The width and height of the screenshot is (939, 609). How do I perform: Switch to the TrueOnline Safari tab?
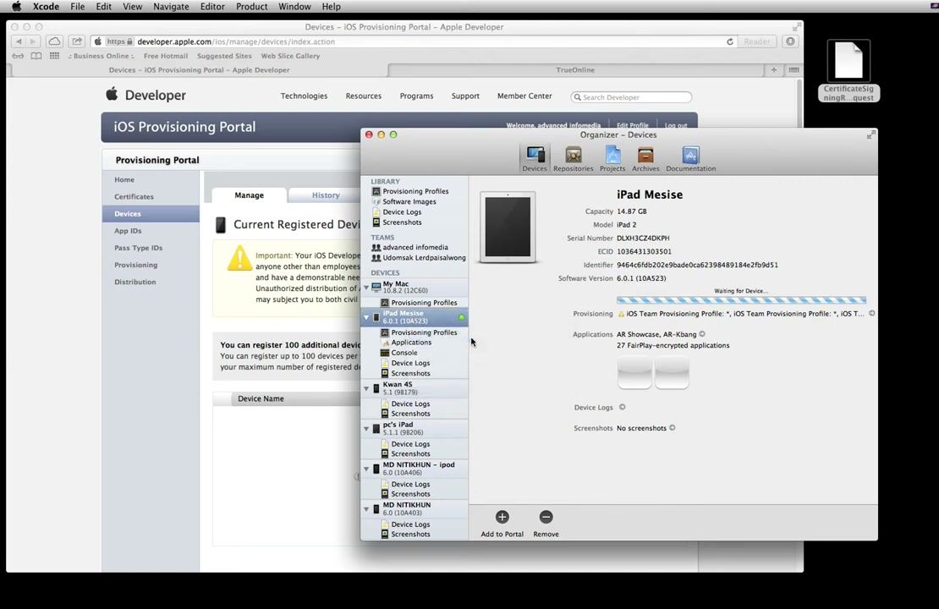(x=575, y=70)
